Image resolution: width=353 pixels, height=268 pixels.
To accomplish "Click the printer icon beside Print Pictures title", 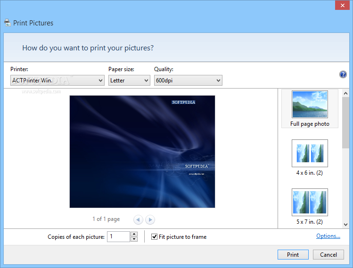I will point(7,23).
